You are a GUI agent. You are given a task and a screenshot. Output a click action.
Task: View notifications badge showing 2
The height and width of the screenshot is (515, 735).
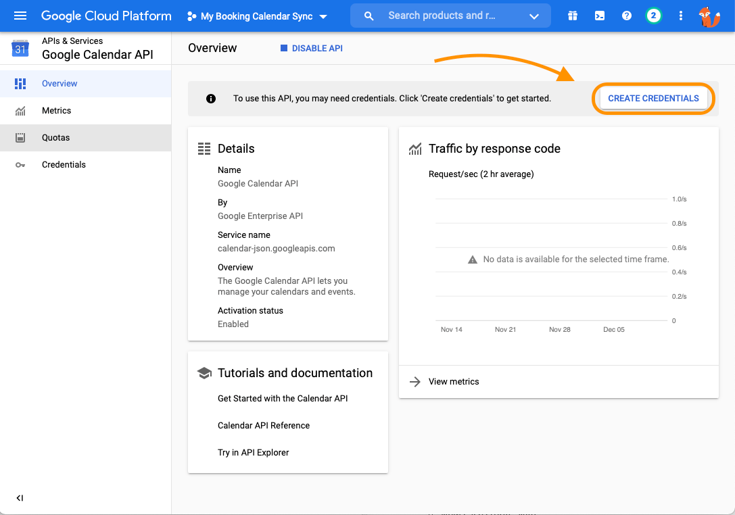653,16
